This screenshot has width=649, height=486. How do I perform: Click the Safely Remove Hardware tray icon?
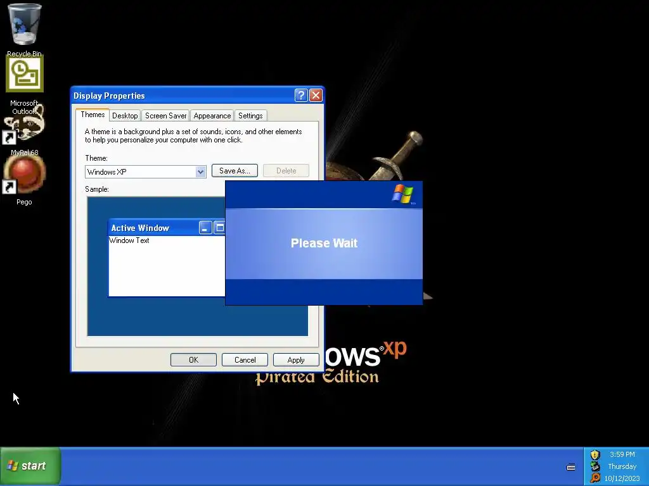594,466
